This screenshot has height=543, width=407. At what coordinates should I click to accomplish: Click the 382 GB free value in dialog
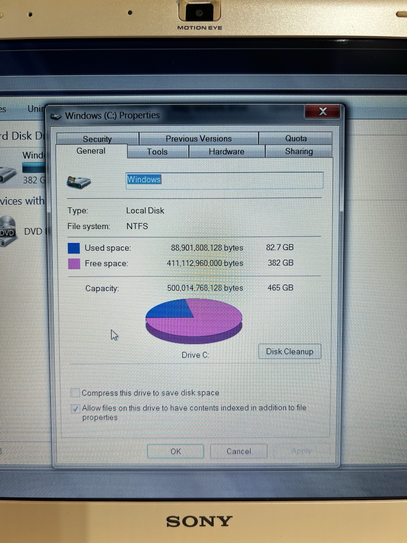pos(280,263)
